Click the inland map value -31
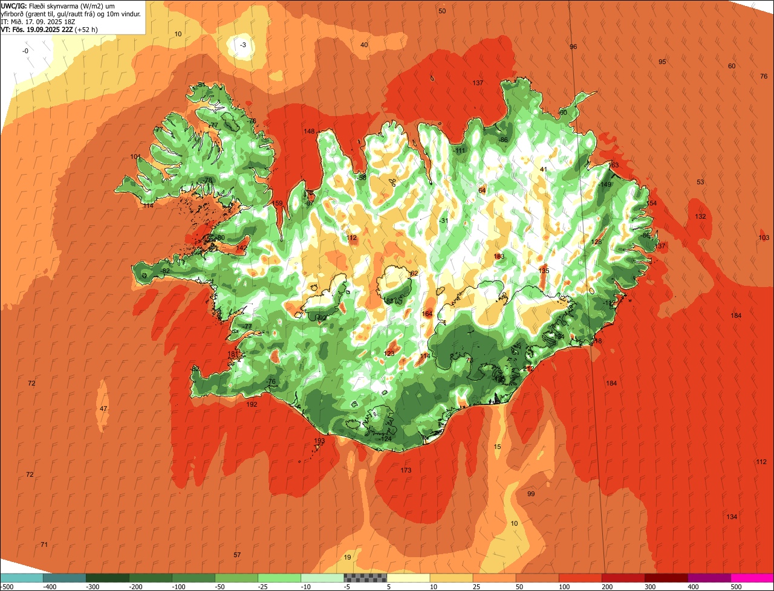 (444, 221)
